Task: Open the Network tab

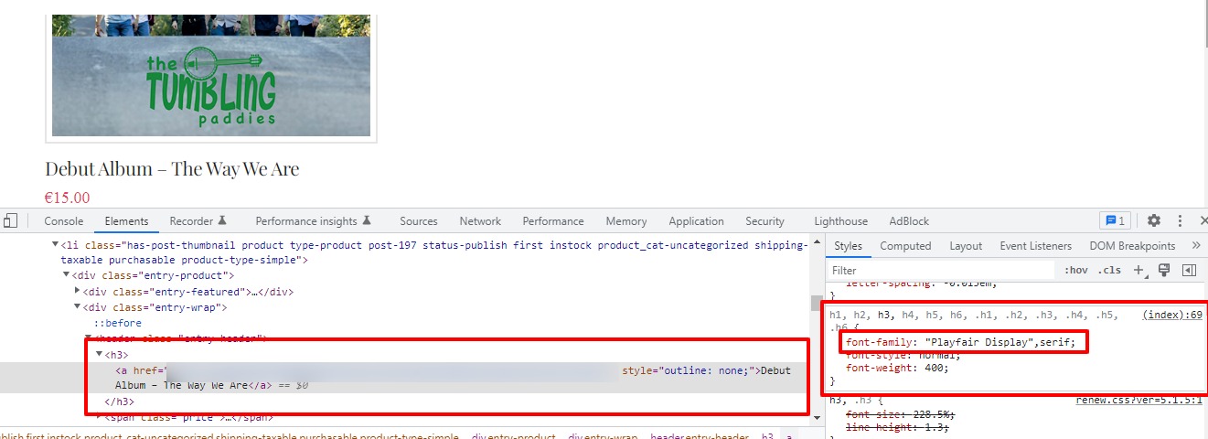Action: click(x=480, y=221)
